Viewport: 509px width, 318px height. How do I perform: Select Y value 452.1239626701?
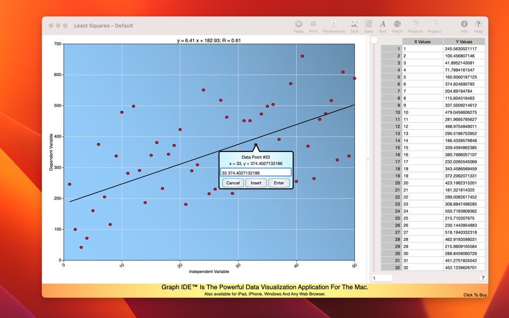464,268
